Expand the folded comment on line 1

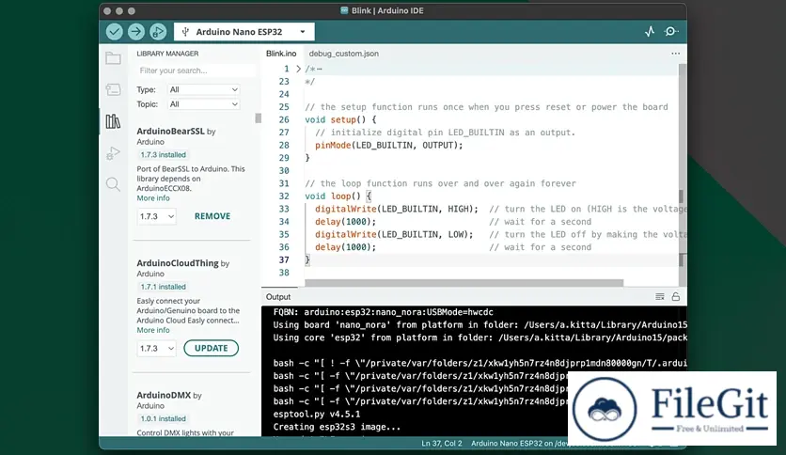pos(298,69)
